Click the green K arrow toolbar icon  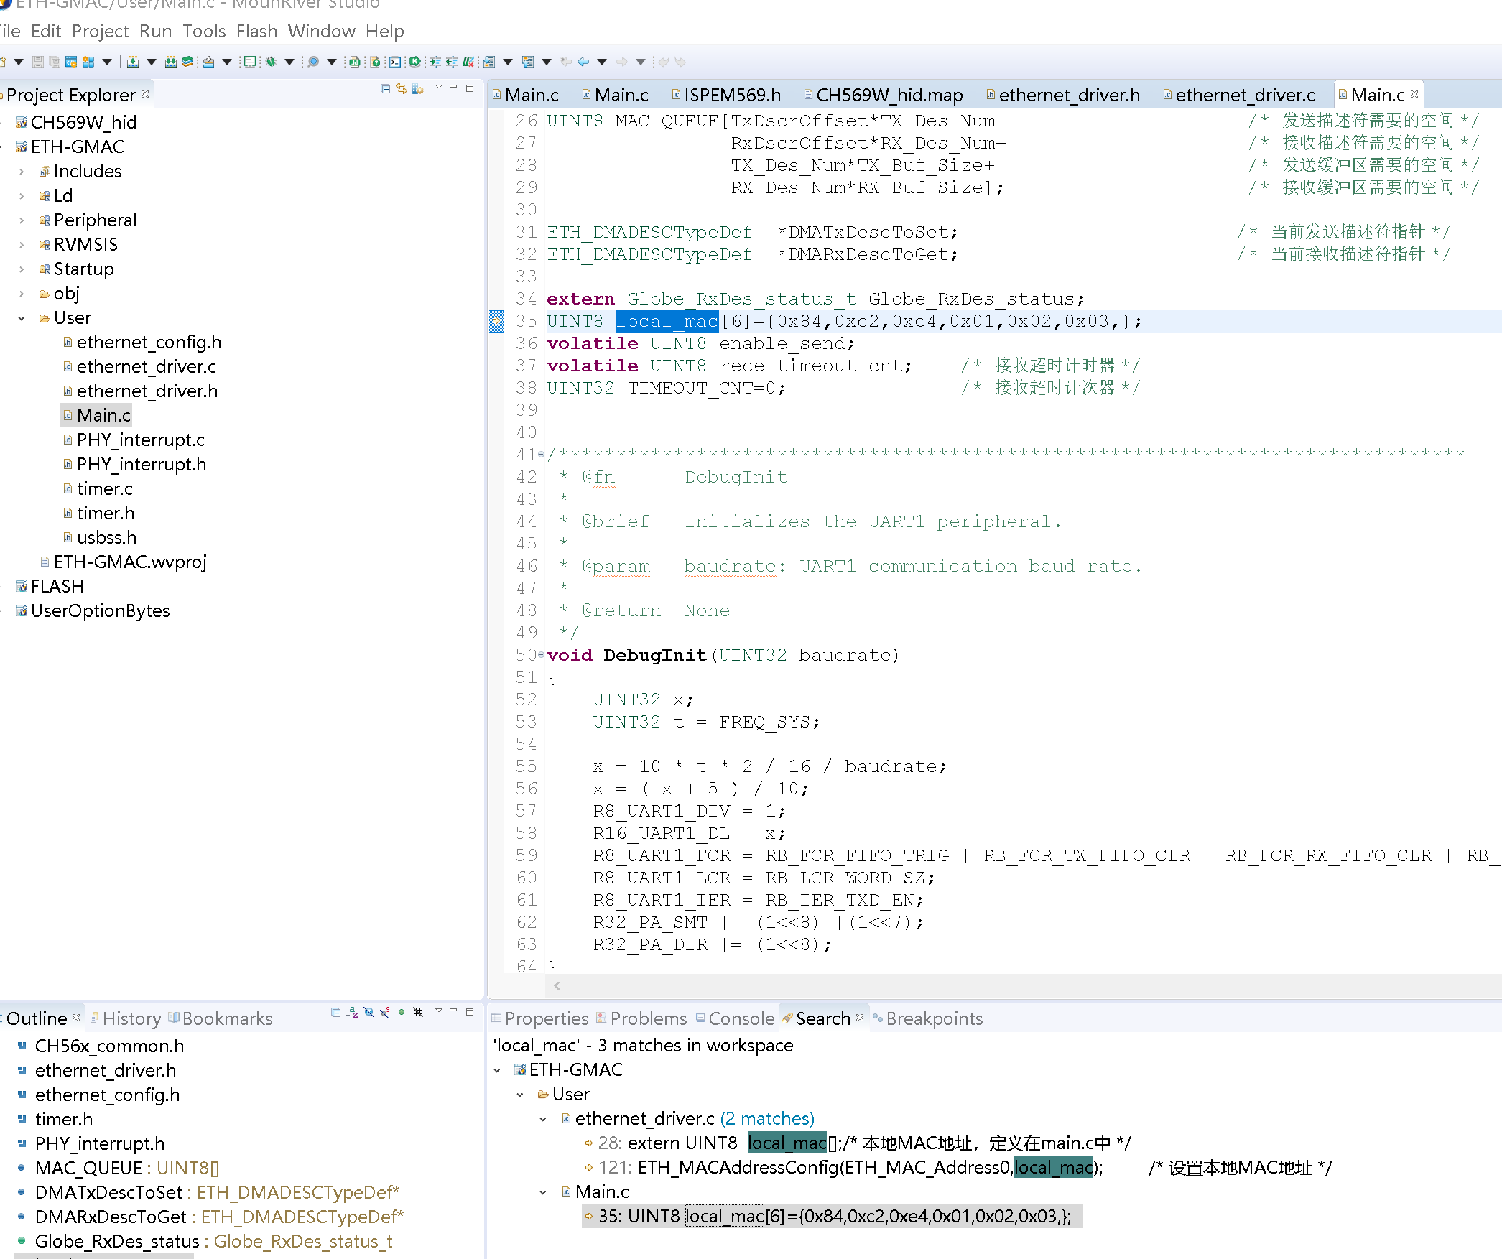tap(414, 62)
